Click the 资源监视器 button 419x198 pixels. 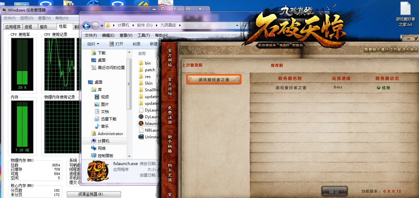pyautogui.click(x=94, y=194)
